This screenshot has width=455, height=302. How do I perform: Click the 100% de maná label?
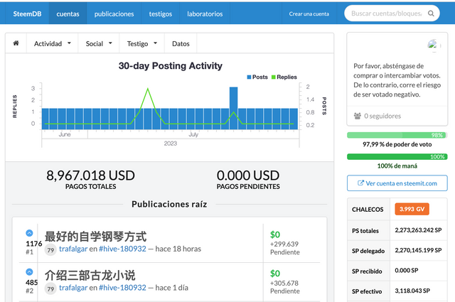(397, 166)
